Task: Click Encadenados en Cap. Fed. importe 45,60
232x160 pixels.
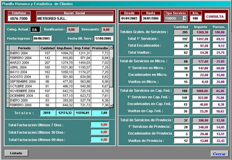Action: click(x=201, y=104)
